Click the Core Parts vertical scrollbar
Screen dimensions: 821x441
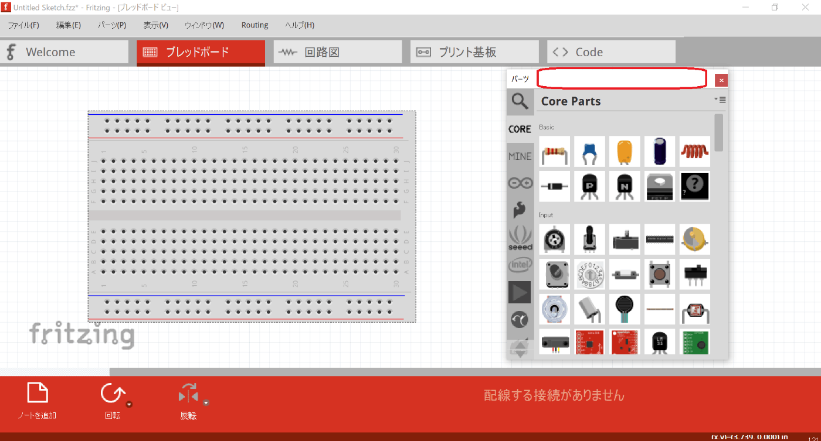pyautogui.click(x=719, y=132)
